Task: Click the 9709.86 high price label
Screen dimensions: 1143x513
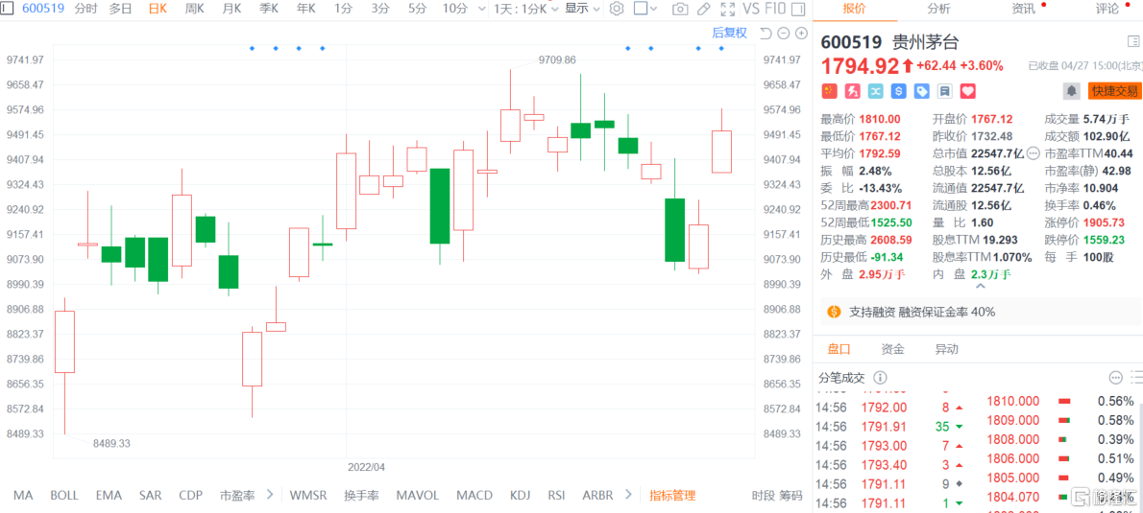Action: tap(557, 59)
